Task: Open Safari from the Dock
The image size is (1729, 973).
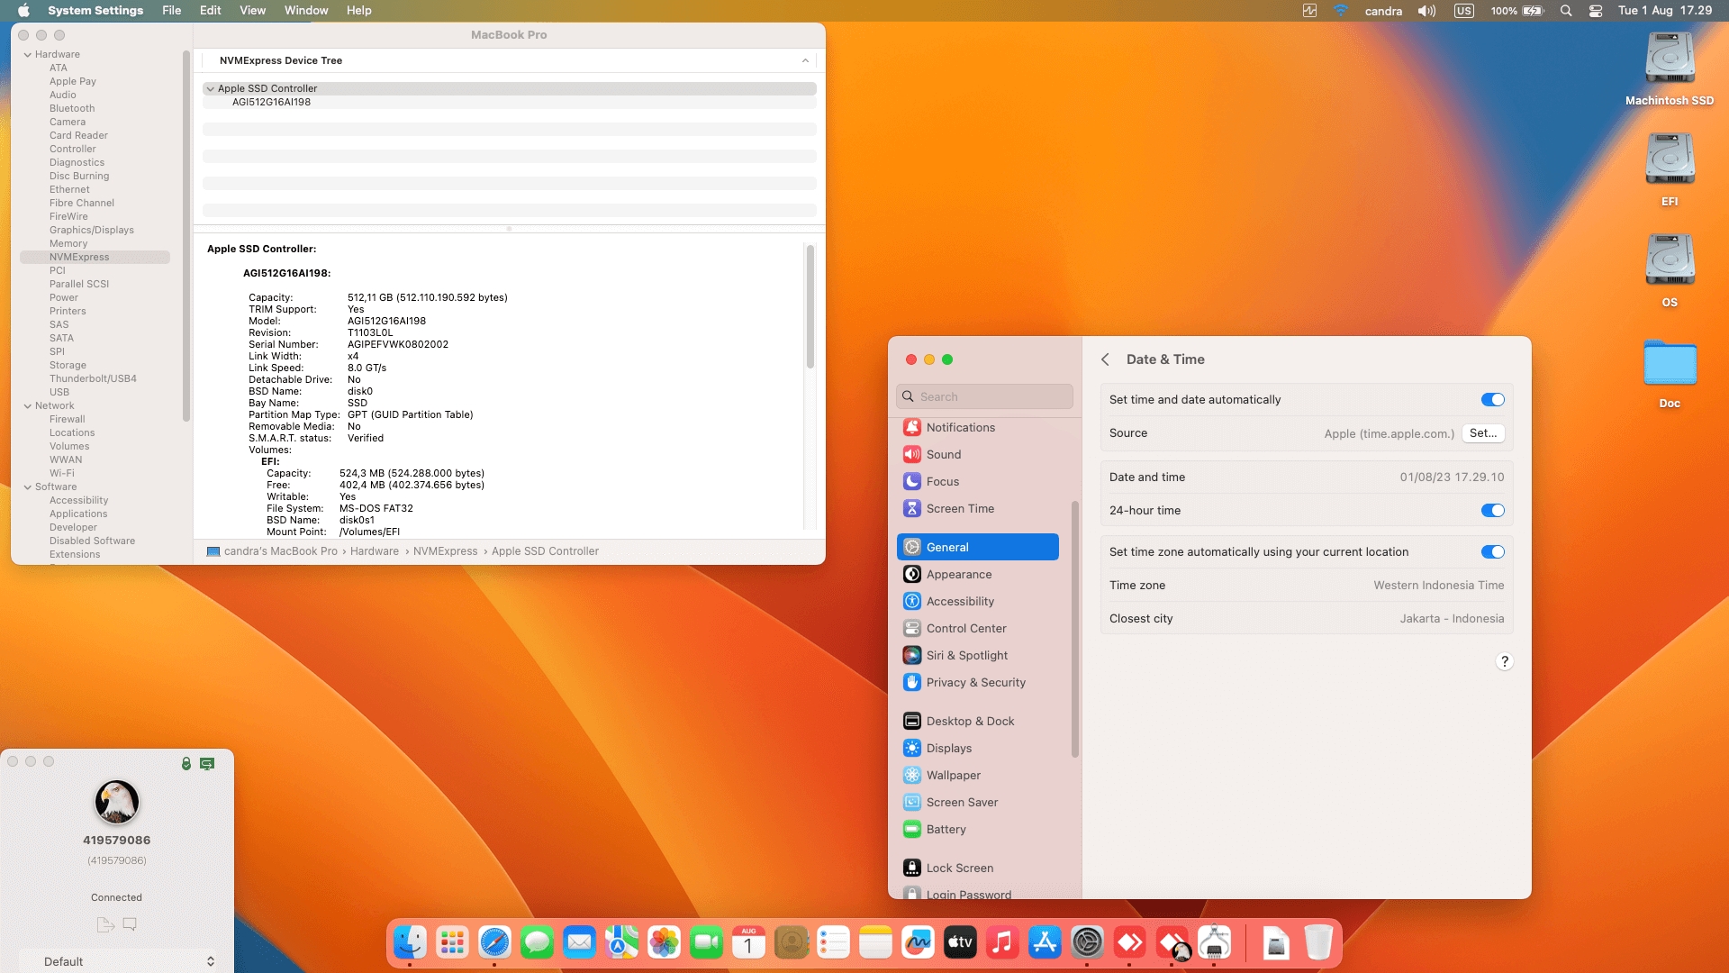Action: coord(494,943)
